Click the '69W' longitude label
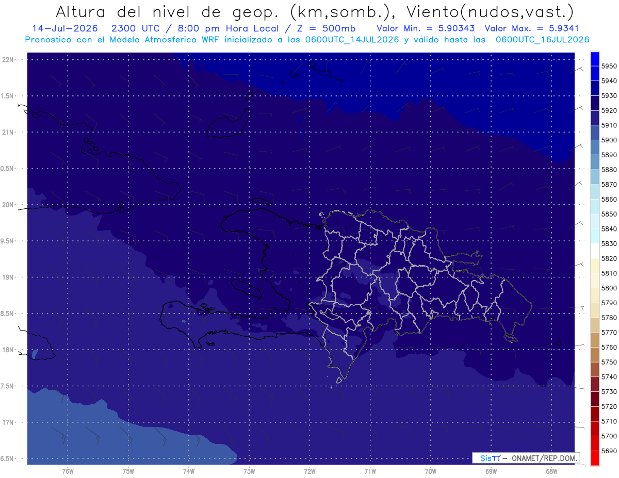 pos(491,471)
